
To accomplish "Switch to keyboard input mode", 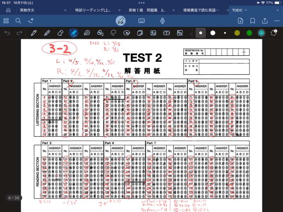I will pos(141,21).
